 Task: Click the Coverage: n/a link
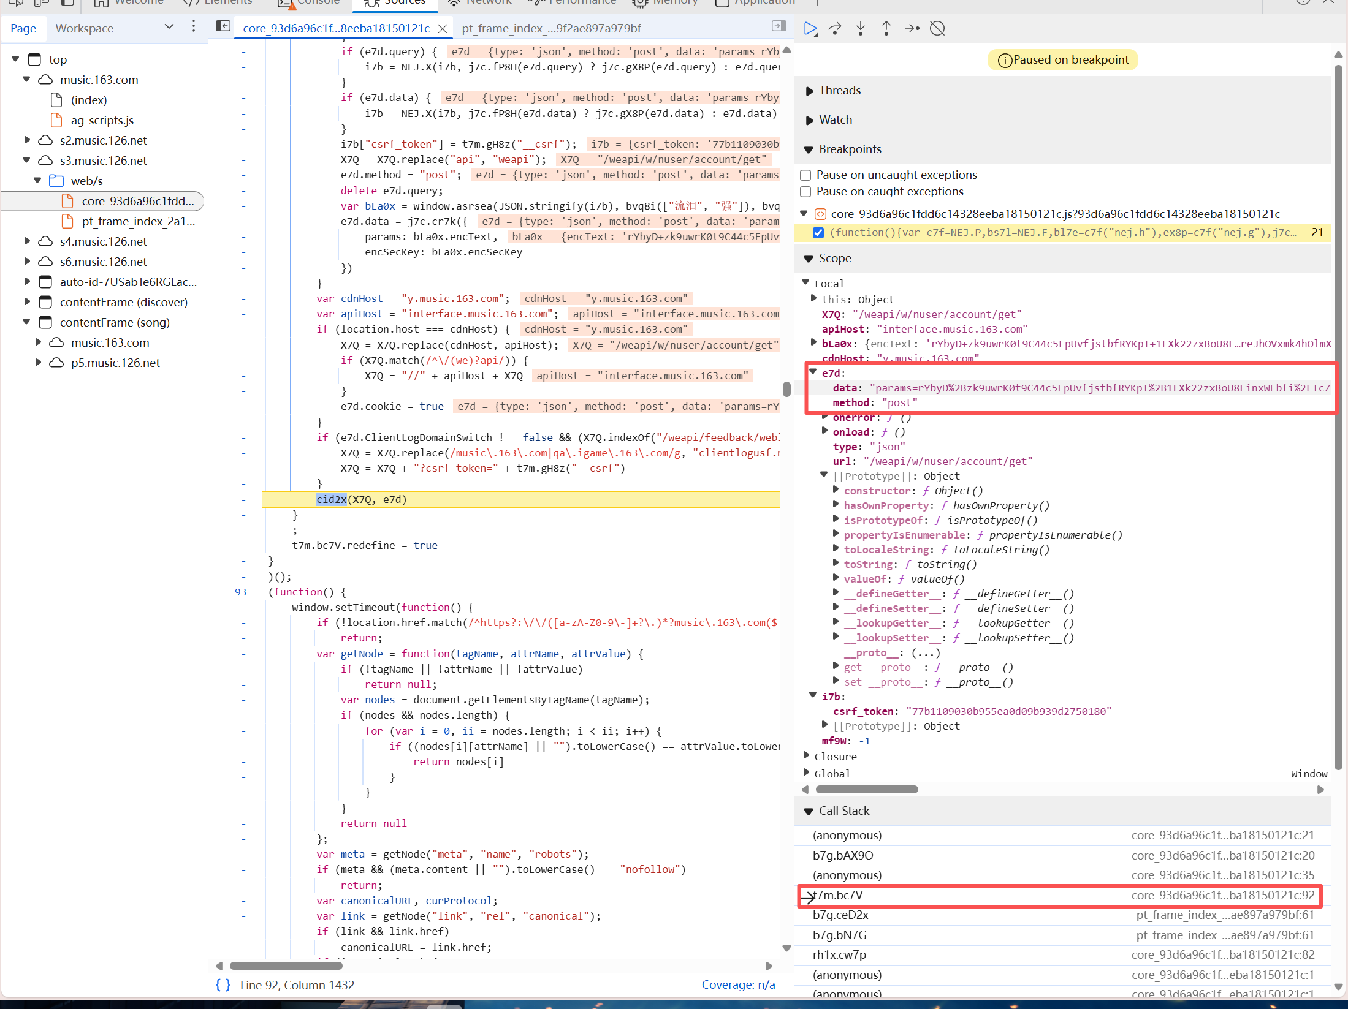pos(738,984)
